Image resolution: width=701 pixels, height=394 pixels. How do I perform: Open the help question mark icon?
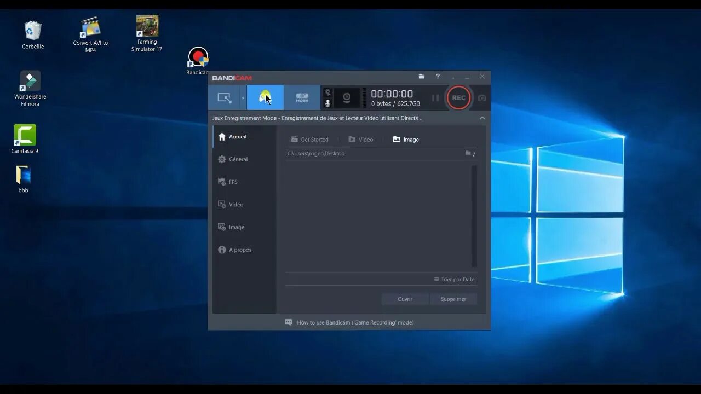438,77
